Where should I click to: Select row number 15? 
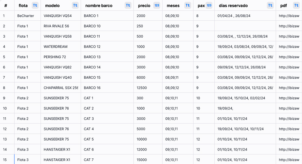pyautogui.click(x=5, y=160)
